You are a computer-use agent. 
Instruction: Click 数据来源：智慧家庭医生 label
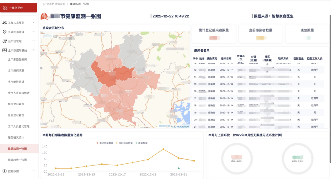(274, 16)
